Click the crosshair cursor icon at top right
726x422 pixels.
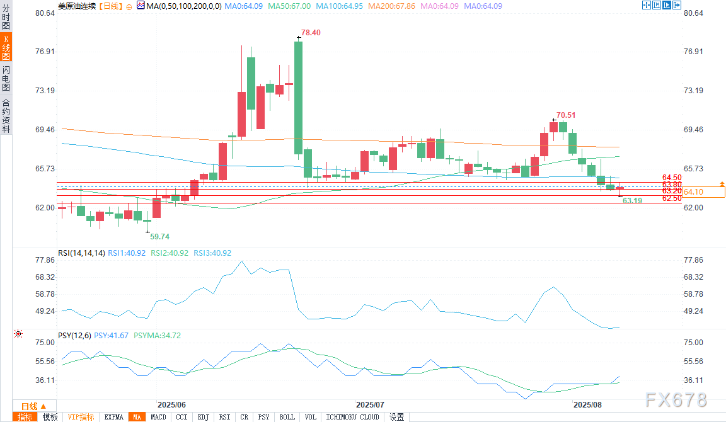tap(646, 5)
